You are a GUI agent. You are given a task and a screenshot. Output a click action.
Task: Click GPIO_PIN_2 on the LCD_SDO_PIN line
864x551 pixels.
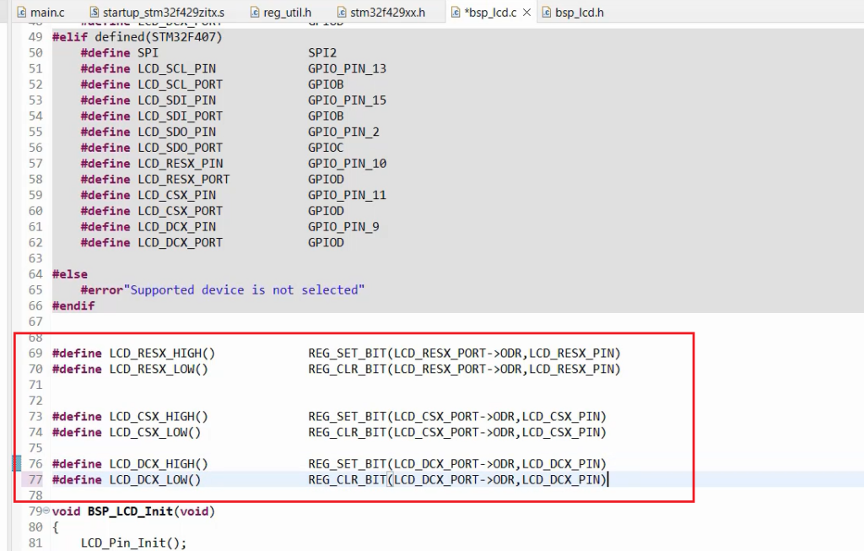344,132
